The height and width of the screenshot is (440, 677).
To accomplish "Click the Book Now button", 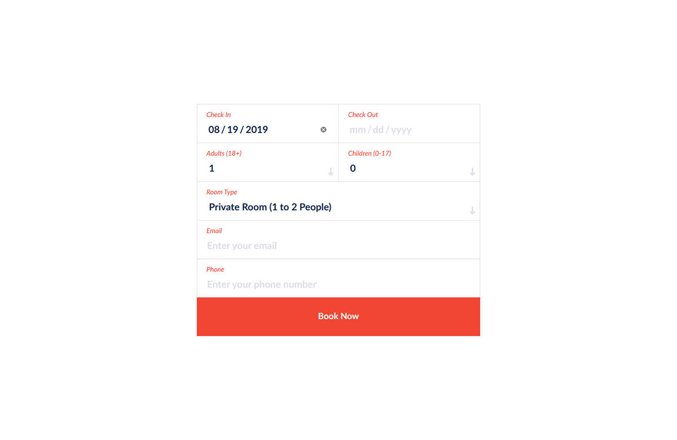I will tap(338, 316).
